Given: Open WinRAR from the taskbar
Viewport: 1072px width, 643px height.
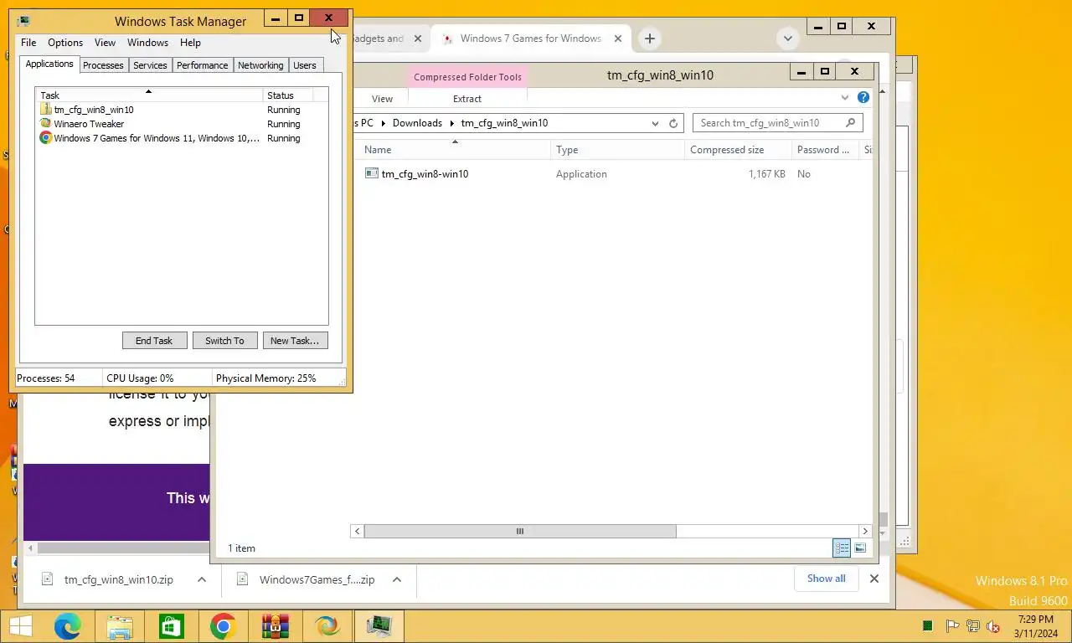Looking at the screenshot, I should coord(275,626).
